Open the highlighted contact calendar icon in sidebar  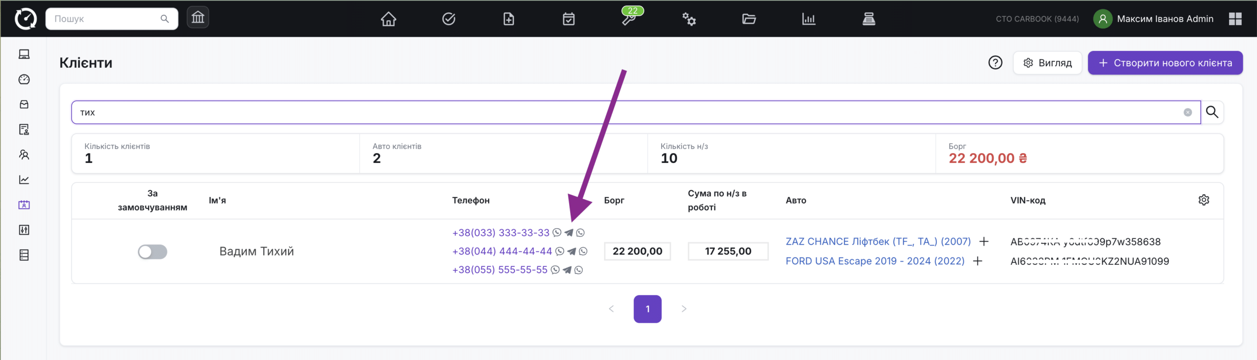click(x=24, y=205)
